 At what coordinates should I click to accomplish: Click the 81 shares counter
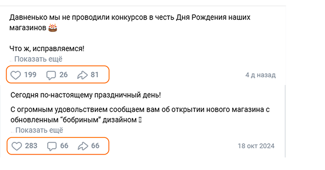click(x=95, y=75)
